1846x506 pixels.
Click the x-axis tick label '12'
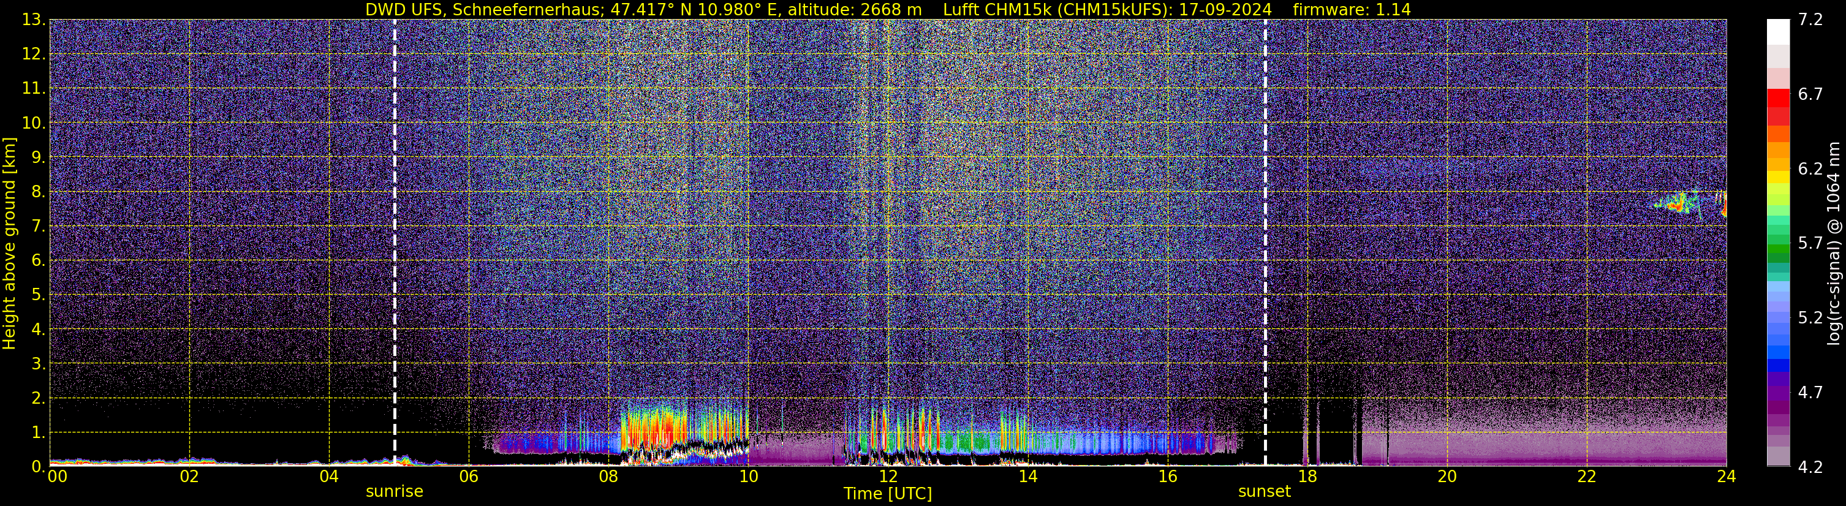pyautogui.click(x=888, y=477)
